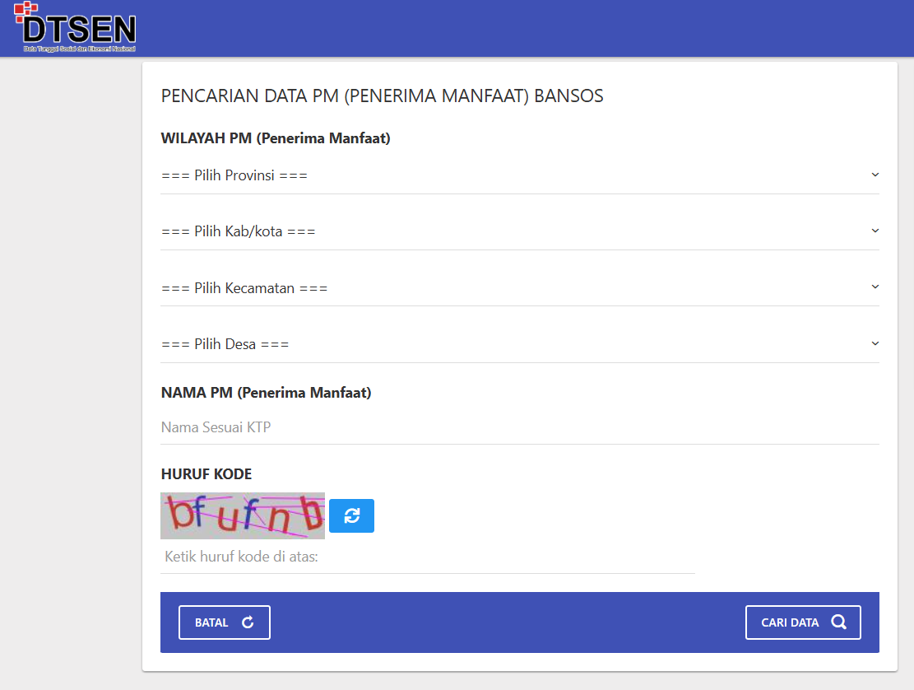This screenshot has height=690, width=914.
Task: Focus the Ketik huruf kode input
Action: click(428, 557)
